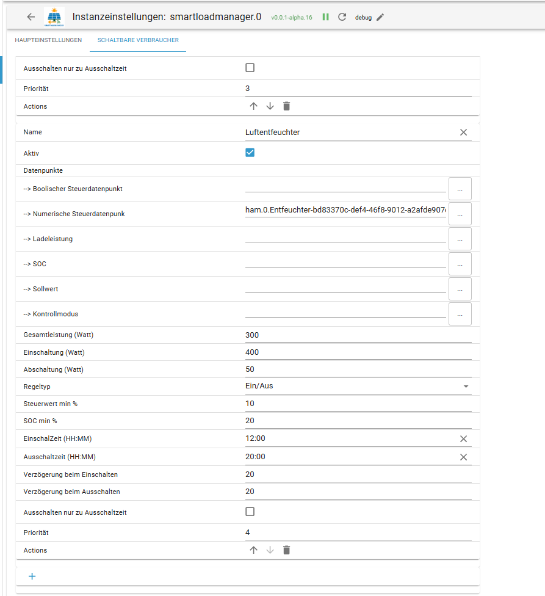Check Ausschalten nur zu Ausschaltzeit for priority 3
Image resolution: width=545 pixels, height=596 pixels.
pyautogui.click(x=250, y=68)
